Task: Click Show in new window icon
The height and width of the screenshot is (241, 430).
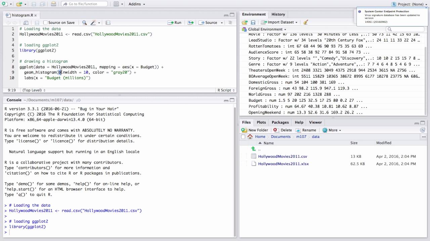Action: (26, 23)
